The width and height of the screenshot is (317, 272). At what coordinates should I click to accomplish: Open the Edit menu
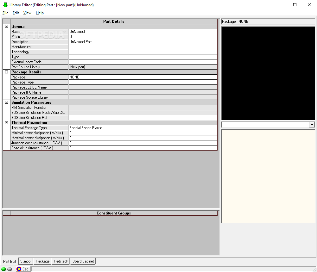16,13
